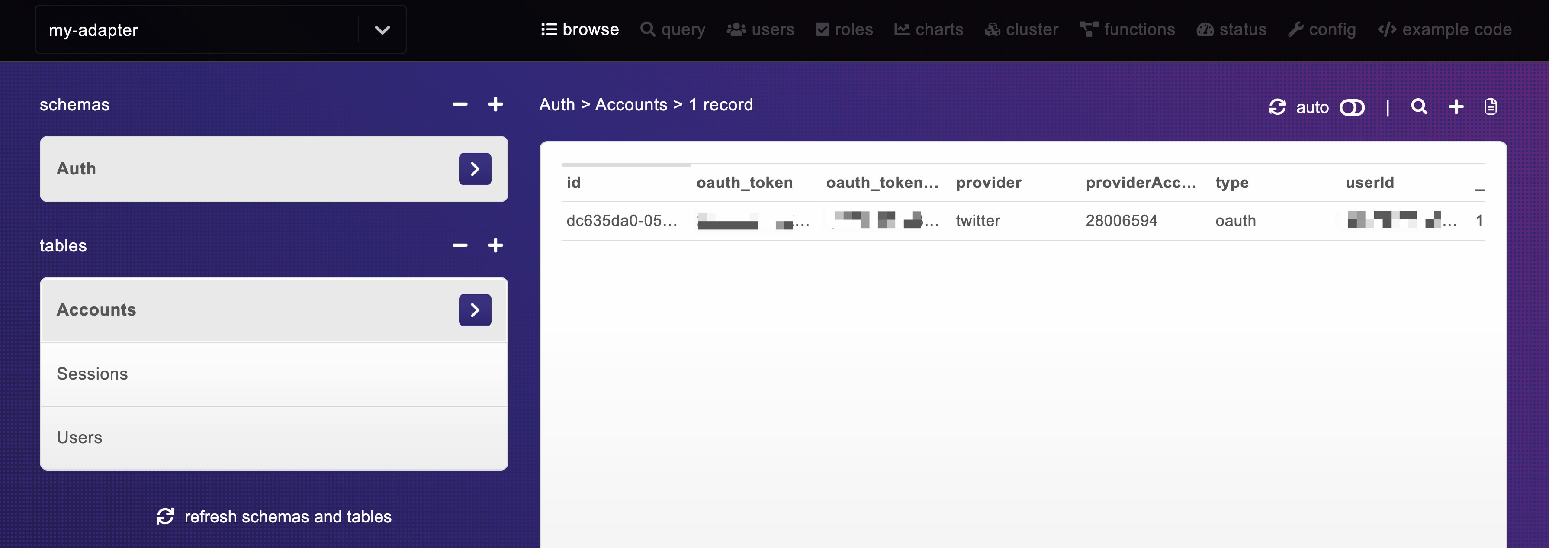Screen dimensions: 1549x548
Task: Open the record search magnifier icon
Action: coord(1419,106)
